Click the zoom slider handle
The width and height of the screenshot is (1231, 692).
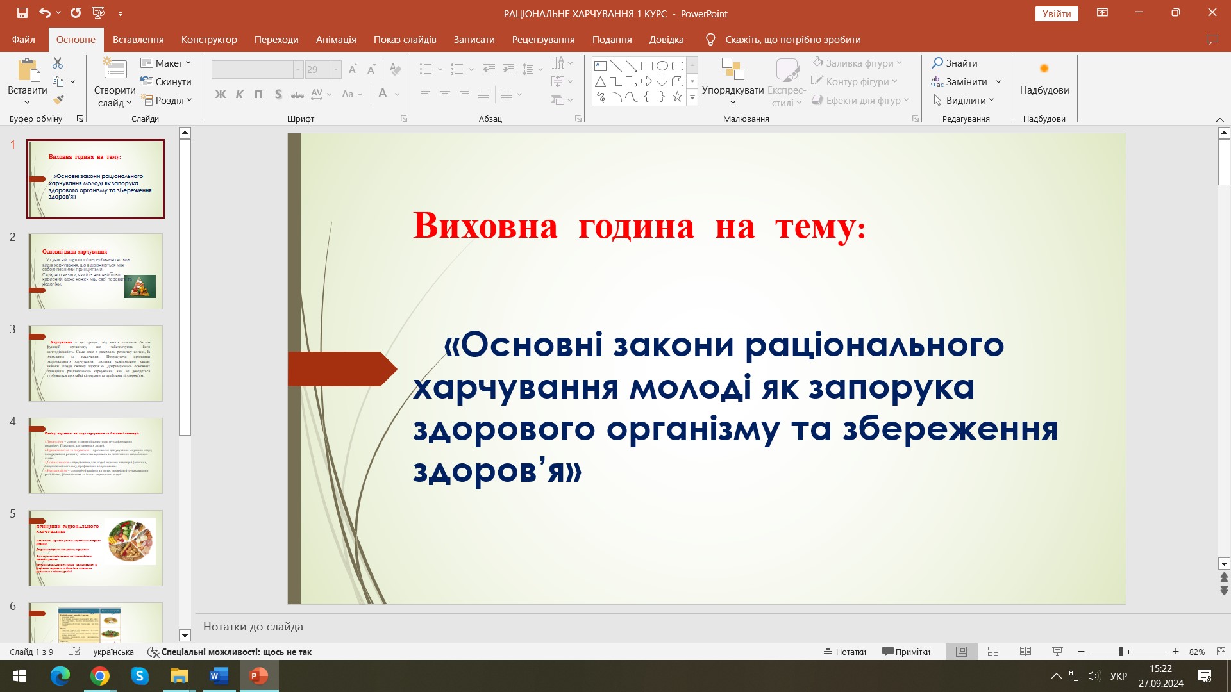pyautogui.click(x=1121, y=652)
